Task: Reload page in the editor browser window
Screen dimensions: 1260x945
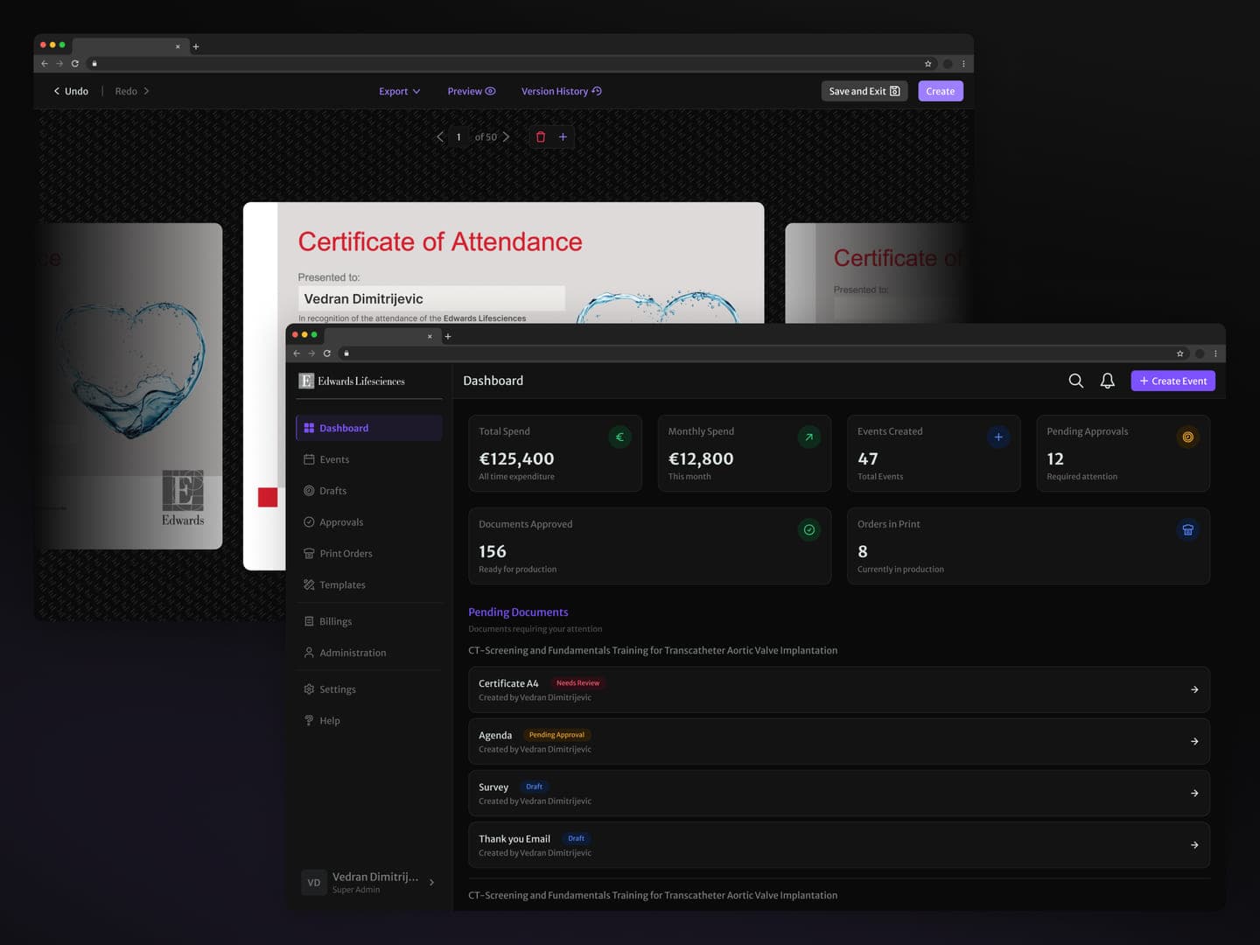Action: tap(75, 64)
